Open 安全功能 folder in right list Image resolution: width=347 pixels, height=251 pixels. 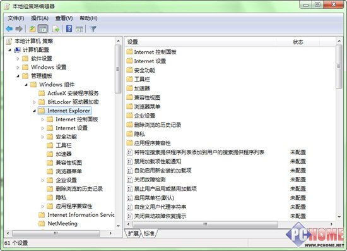144,70
